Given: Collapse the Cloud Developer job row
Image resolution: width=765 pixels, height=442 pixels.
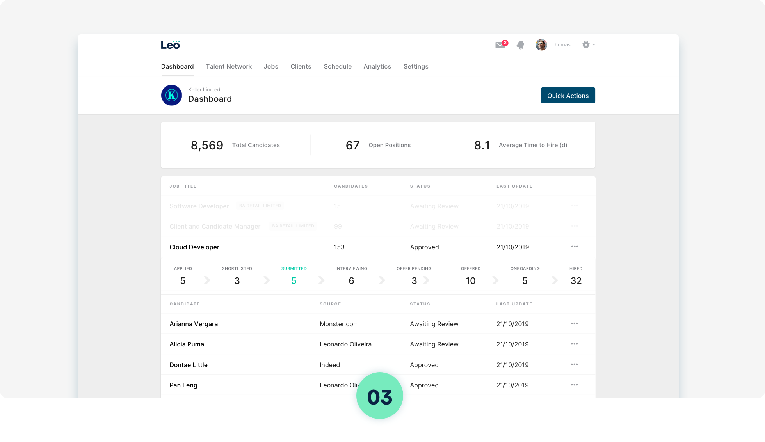Looking at the screenshot, I should coord(194,247).
